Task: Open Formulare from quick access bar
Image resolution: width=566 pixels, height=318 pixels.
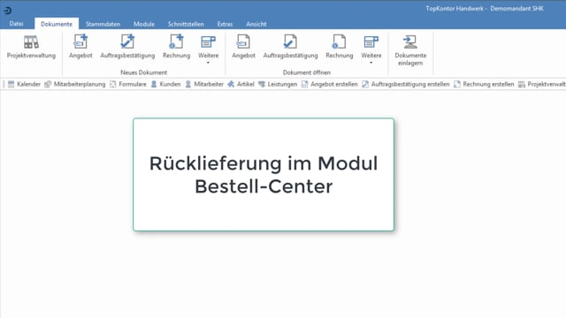Action: tap(128, 84)
